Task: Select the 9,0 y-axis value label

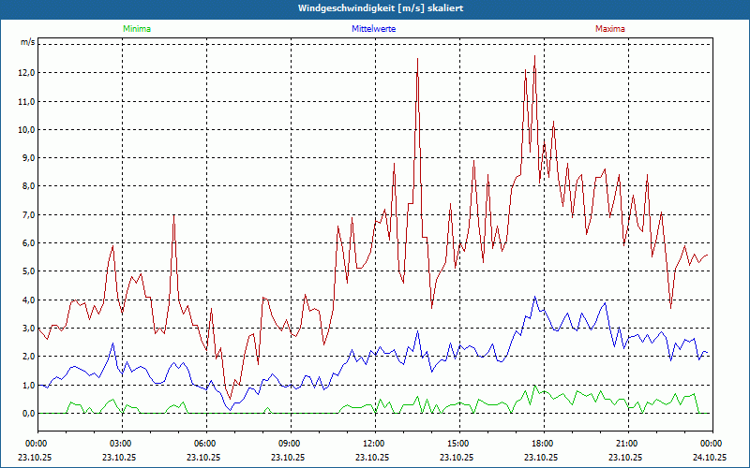Action: (28, 158)
